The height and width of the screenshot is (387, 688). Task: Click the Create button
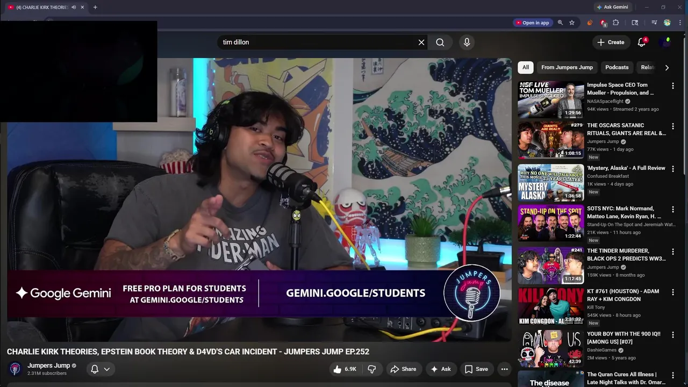611,42
